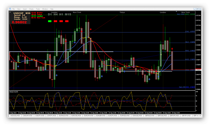The width and height of the screenshot is (210, 125).
Task: Switch to the CADJPY,M30 chart tab
Action: coord(40,116)
